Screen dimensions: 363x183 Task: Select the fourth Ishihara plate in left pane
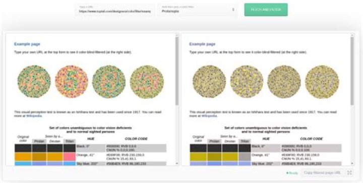147,82
